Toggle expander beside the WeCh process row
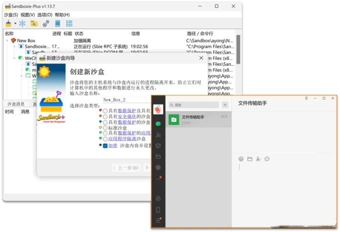The width and height of the screenshot is (340, 232). tap(14, 58)
